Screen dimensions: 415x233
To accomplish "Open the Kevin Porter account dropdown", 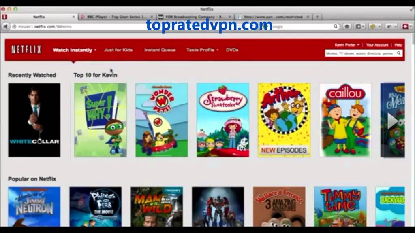I will click(x=347, y=45).
